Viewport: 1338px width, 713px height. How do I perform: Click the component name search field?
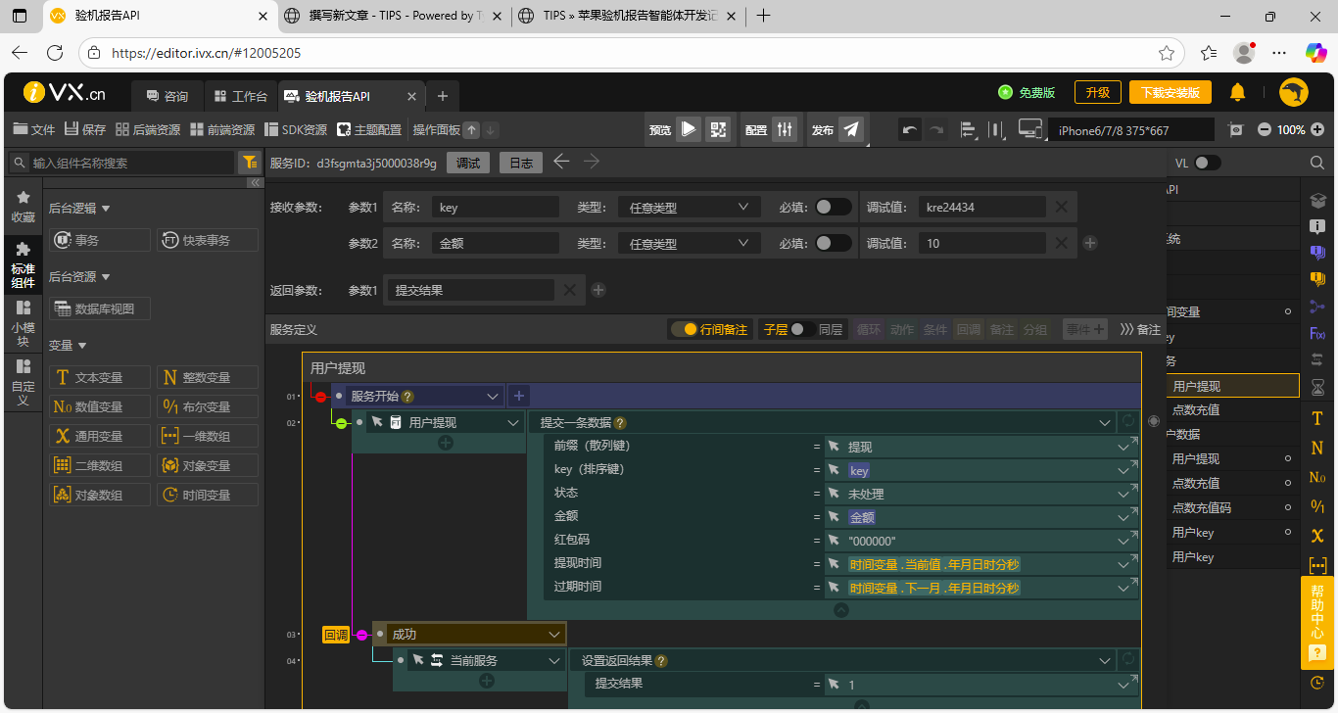coord(127,163)
